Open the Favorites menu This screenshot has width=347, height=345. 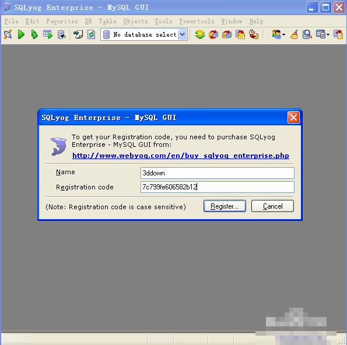coord(62,21)
